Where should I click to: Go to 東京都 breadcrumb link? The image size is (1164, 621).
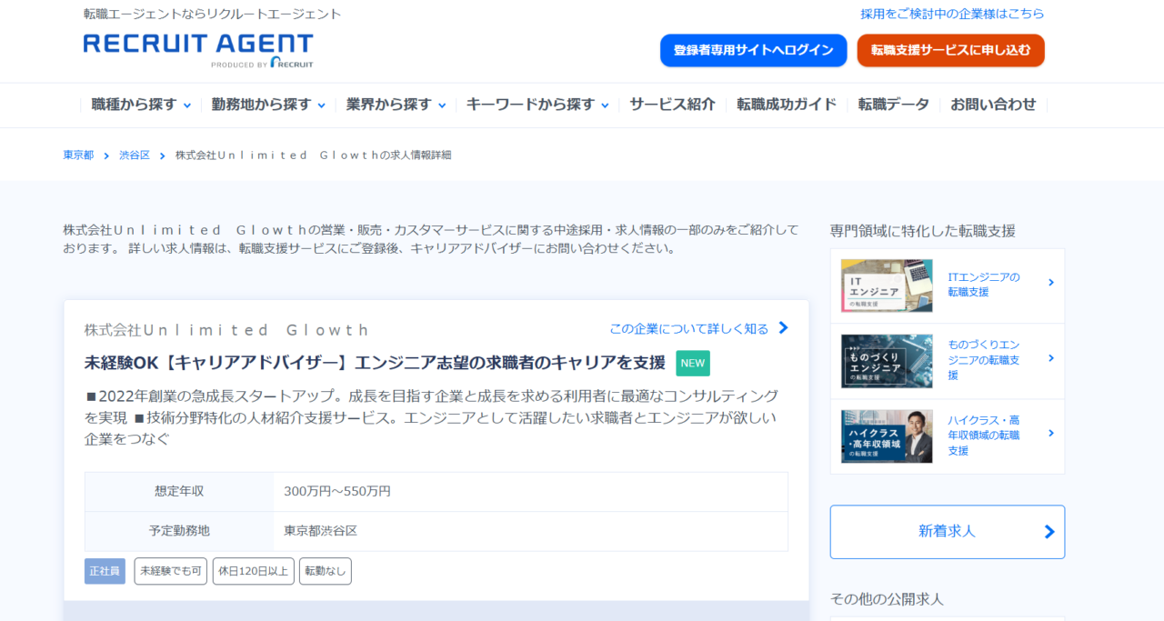(x=78, y=155)
